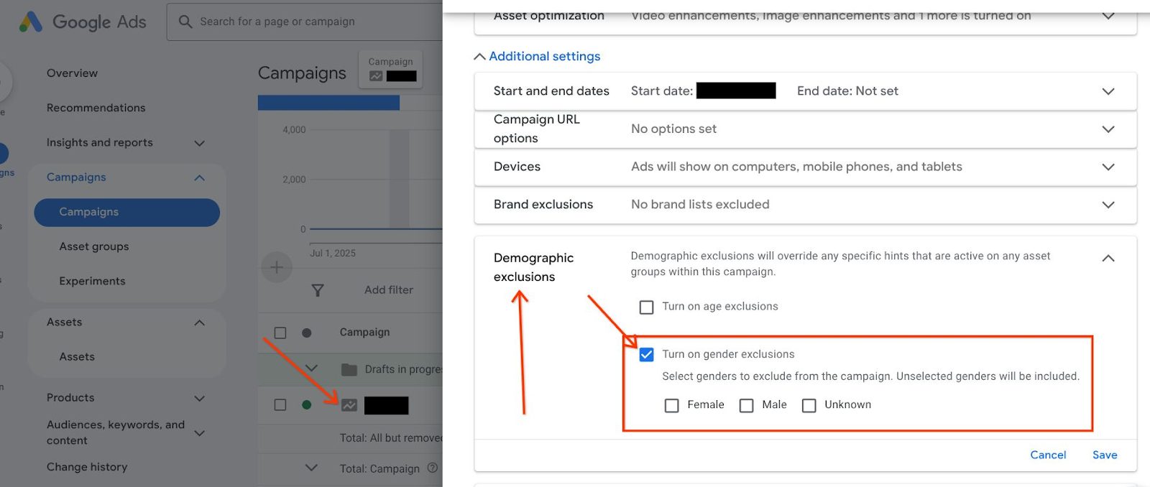Type in the campaign search field
The image size is (1150, 487).
[309, 22]
